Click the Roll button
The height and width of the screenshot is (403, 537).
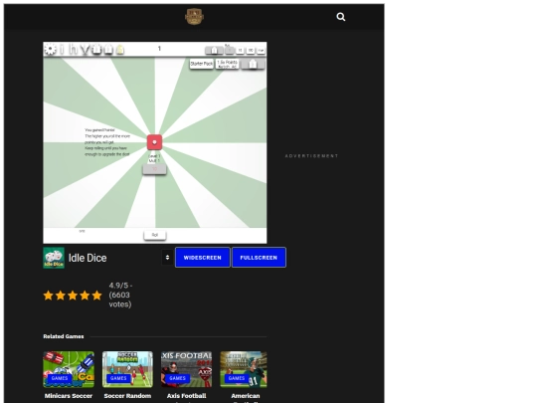click(155, 235)
